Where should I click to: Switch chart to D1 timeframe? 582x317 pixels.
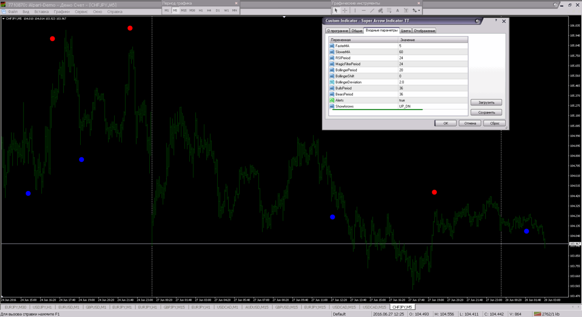click(217, 10)
